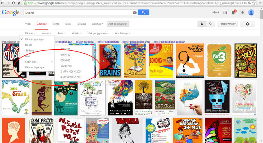Bookmark page with star icon
Viewport: 263px width, 143px height.
click(254, 3)
